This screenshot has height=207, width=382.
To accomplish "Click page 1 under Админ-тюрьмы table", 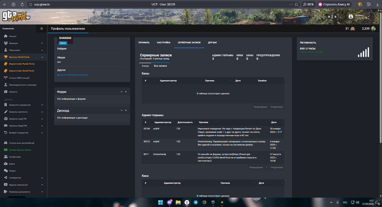I will tap(267, 167).
